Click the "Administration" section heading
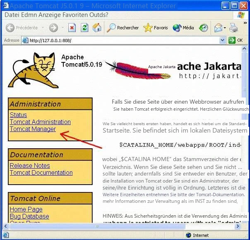 click(x=35, y=104)
